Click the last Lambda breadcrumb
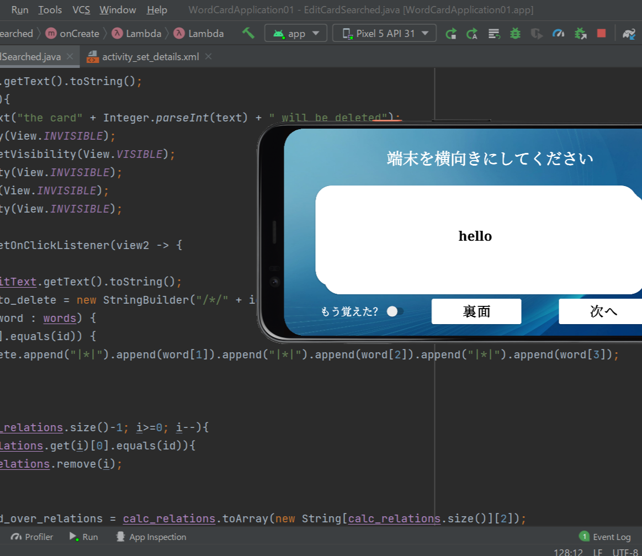Image resolution: width=642 pixels, height=556 pixels. (199, 34)
